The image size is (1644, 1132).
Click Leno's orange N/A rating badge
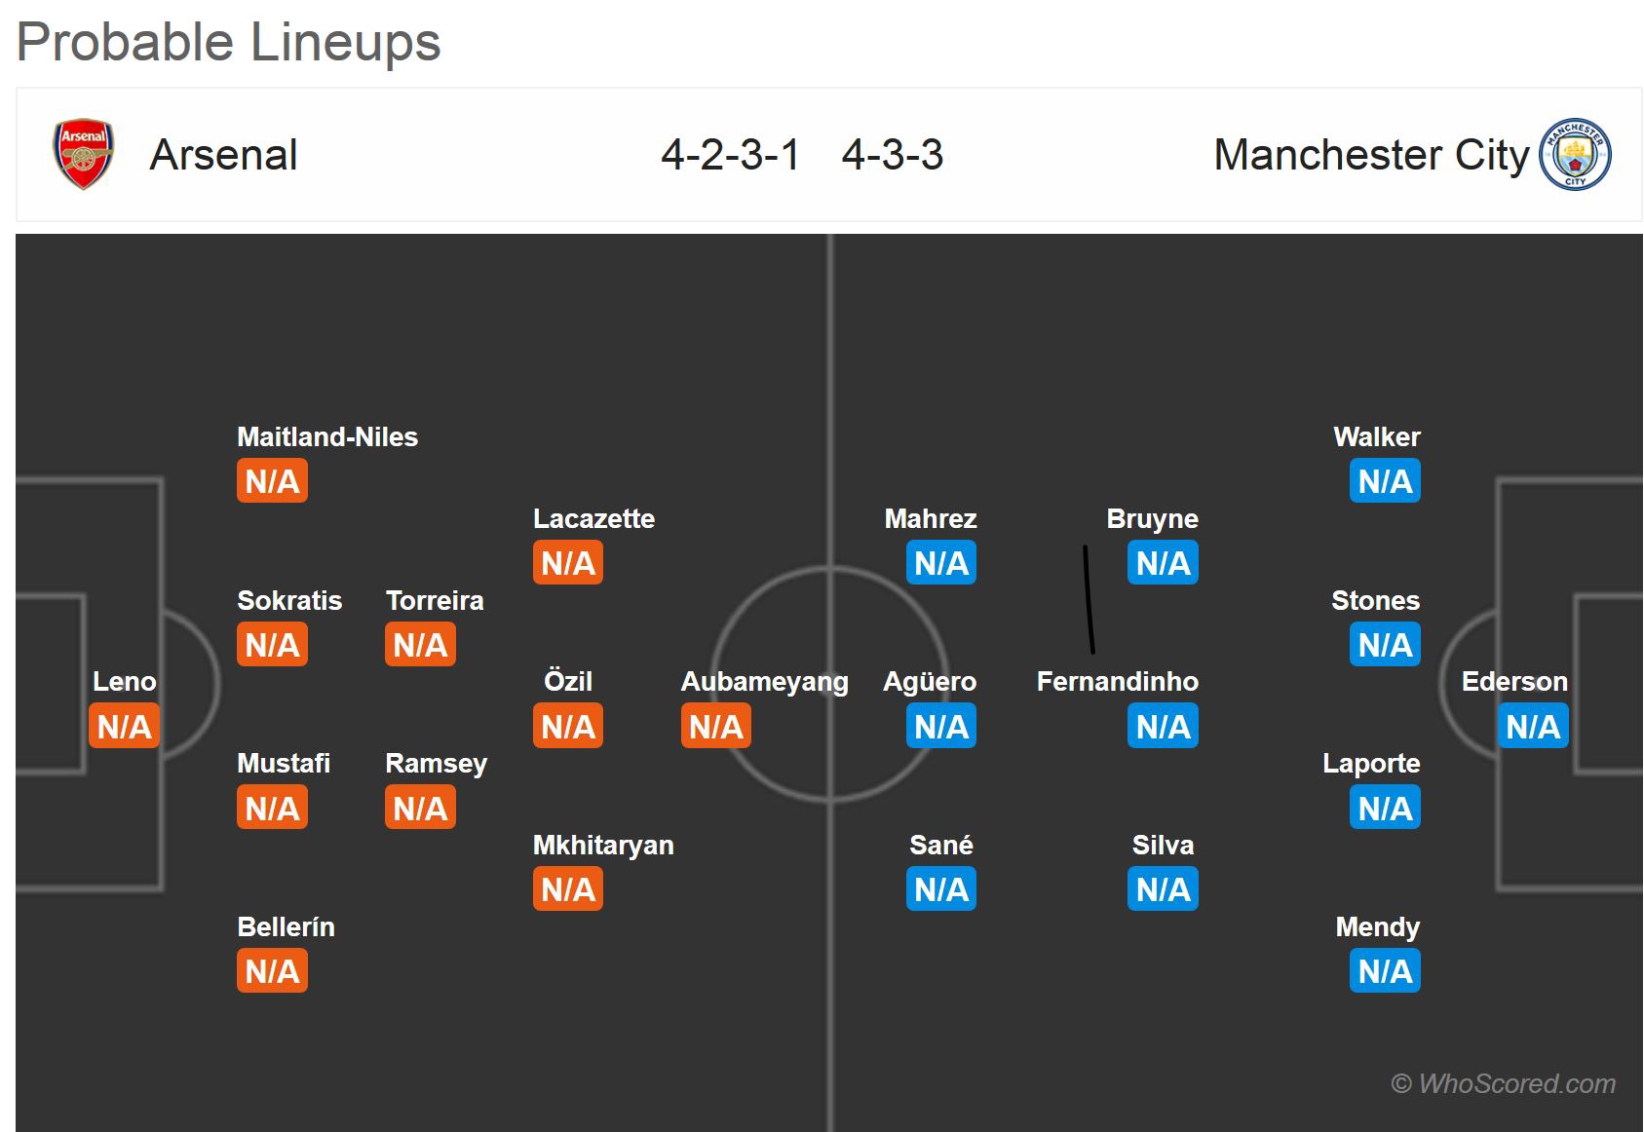tap(124, 727)
